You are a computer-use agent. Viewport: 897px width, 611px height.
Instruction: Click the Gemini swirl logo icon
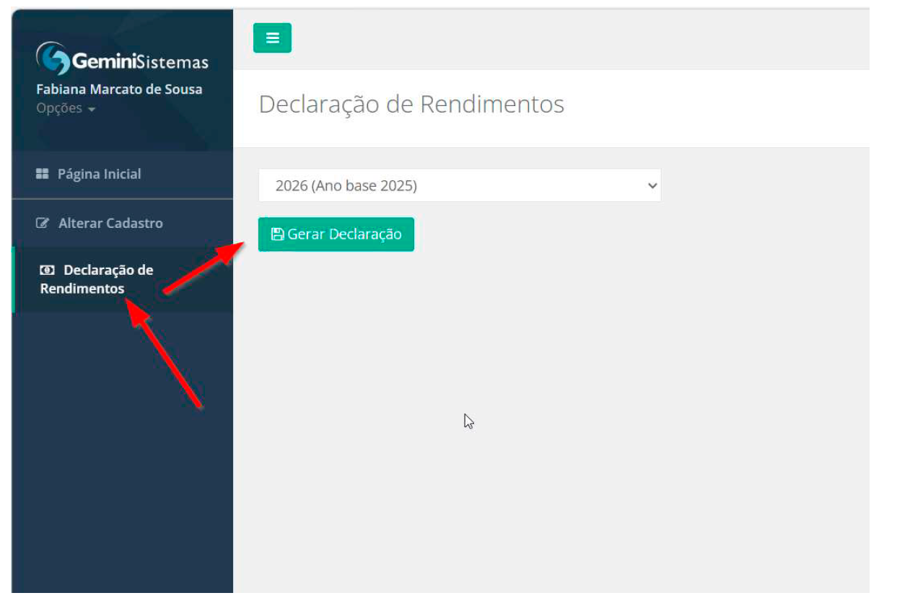click(53, 58)
